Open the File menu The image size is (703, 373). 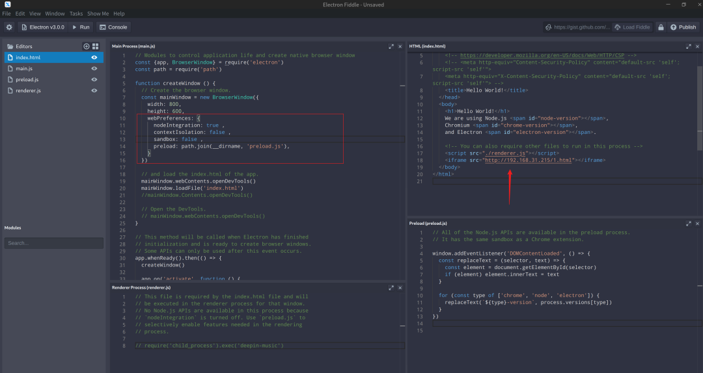7,13
